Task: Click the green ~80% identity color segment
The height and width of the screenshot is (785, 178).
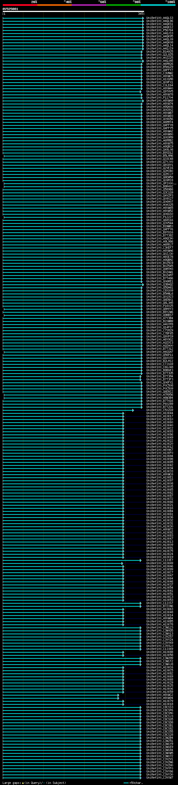Action: tap(123, 5)
